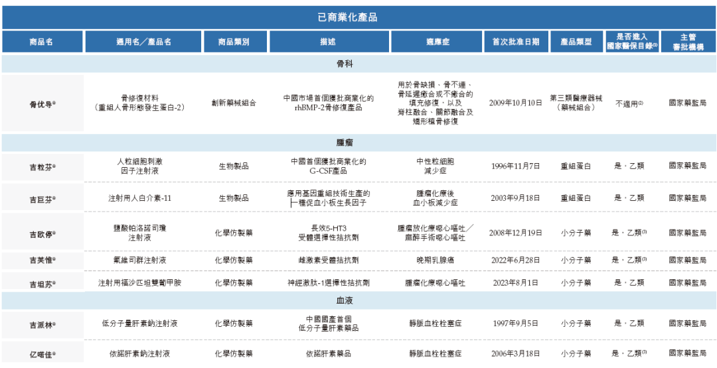Viewport: 717px width, 368px height.
Task: Select '靜脈血栓栓塞症' in the 吉派林 row
Action: pos(436,324)
